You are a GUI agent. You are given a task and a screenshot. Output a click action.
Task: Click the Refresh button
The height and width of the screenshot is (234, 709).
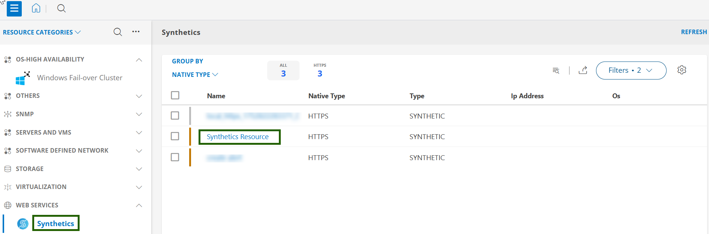[694, 32]
